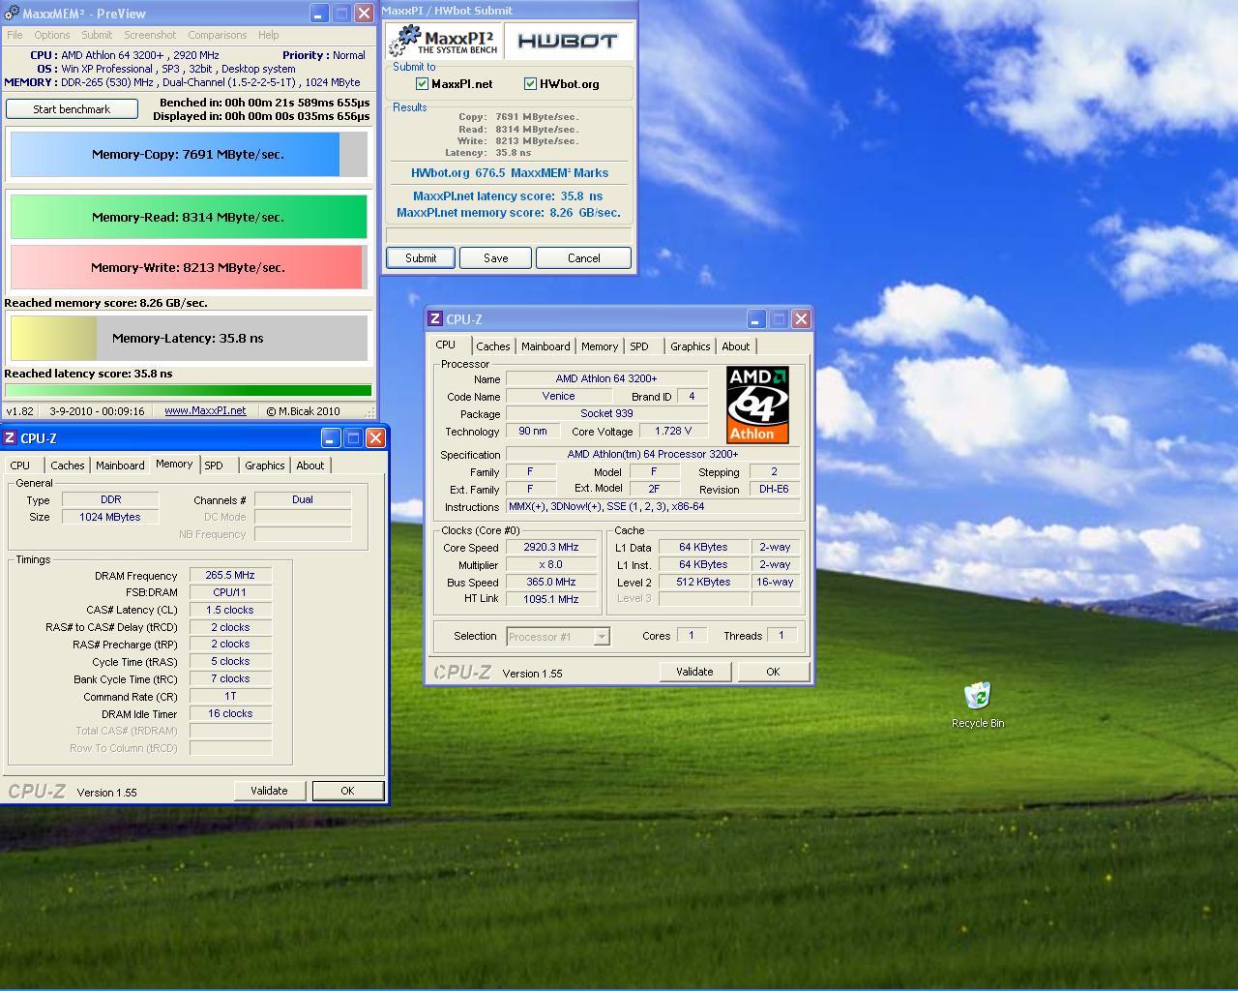Click the CPU-Z processor window title icon
1238x991 pixels.
tap(435, 318)
